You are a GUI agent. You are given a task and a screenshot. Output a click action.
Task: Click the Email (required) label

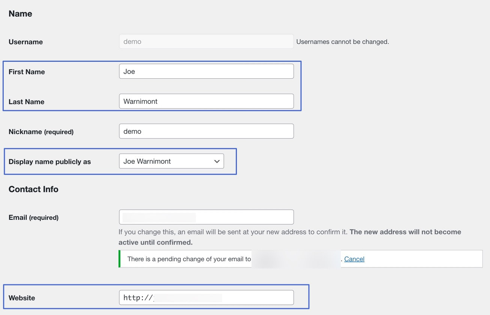pyautogui.click(x=34, y=217)
